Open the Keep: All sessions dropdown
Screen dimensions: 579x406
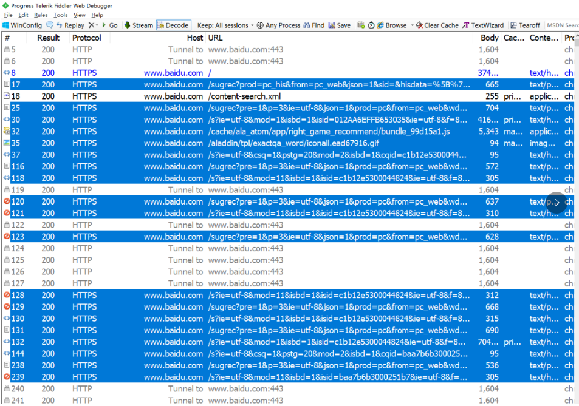[225, 25]
